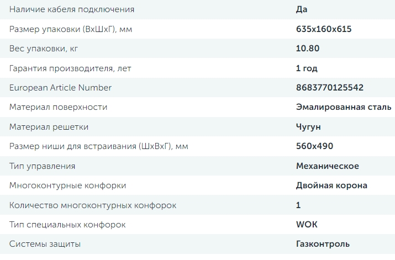Click the 'Двойная корона' value

[331, 185]
